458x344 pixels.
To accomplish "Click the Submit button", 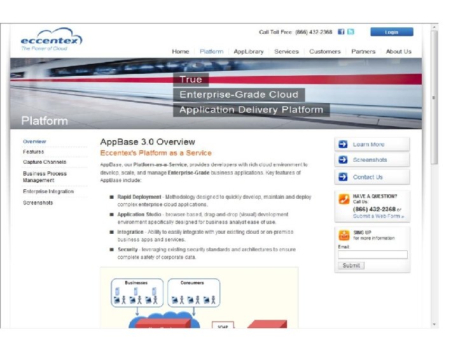I will (x=351, y=266).
